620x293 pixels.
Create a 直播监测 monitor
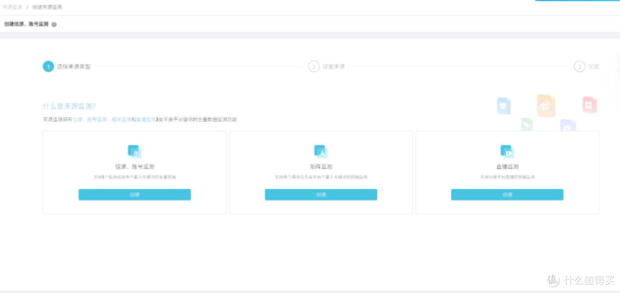pyautogui.click(x=507, y=195)
